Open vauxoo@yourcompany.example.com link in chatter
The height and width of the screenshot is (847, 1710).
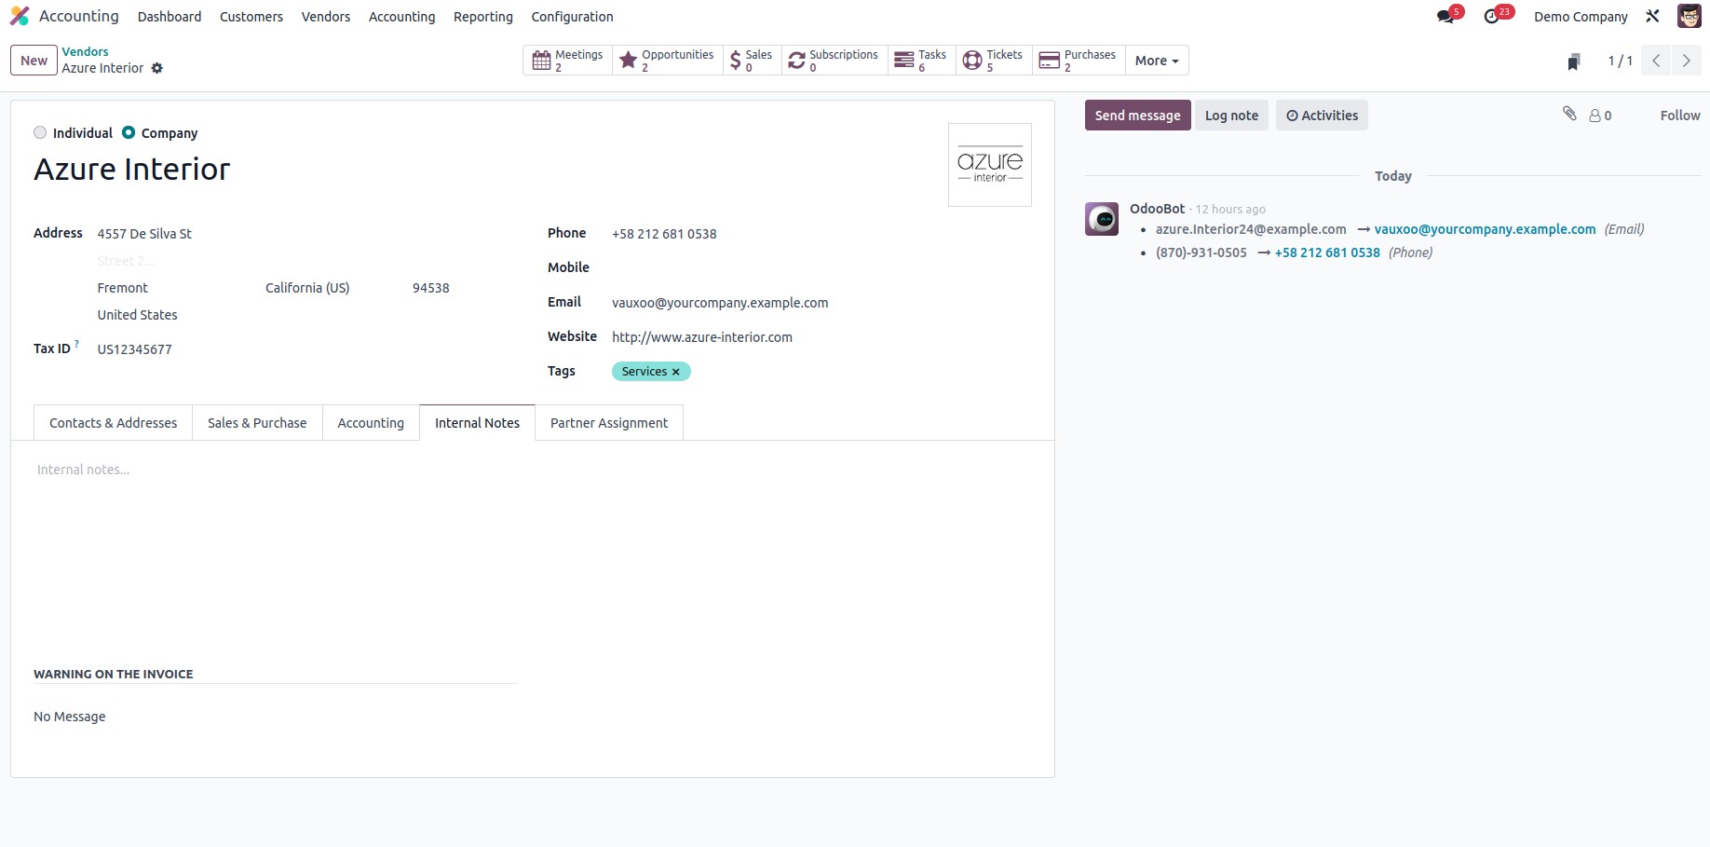tap(1485, 229)
